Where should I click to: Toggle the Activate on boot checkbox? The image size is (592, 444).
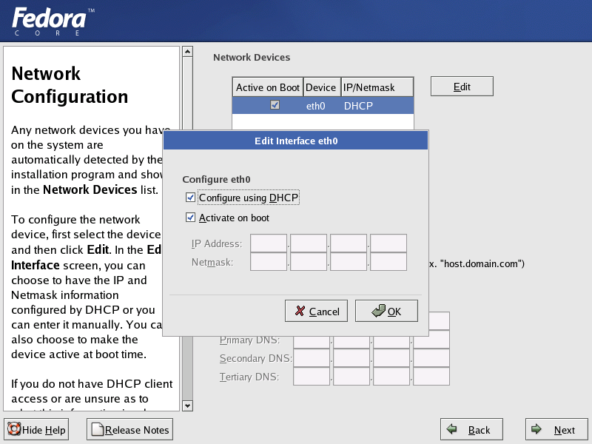(x=190, y=218)
